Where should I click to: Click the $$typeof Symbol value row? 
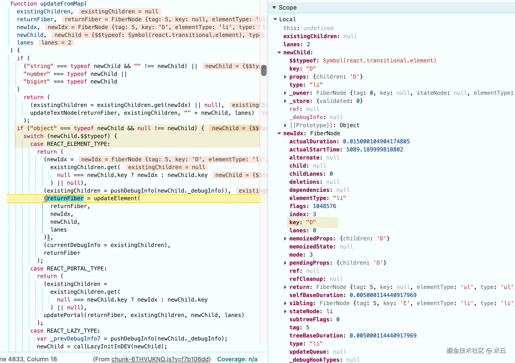363,60
